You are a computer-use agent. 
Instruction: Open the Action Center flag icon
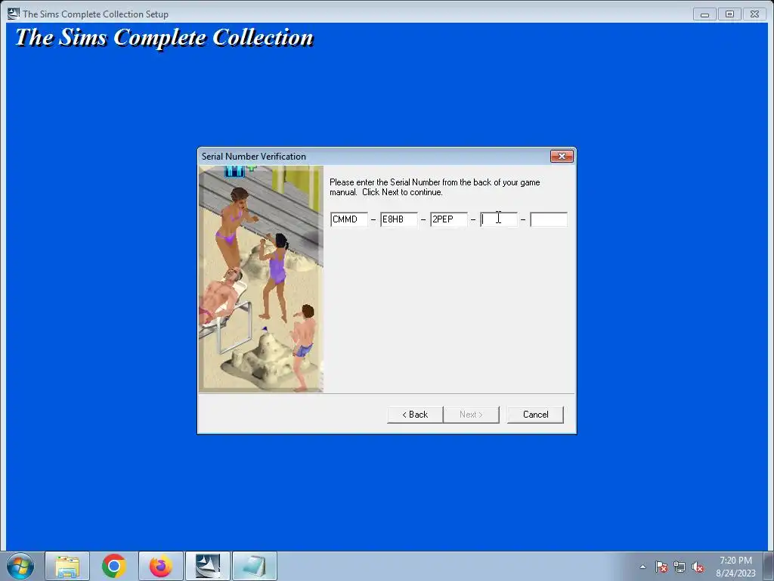pos(661,567)
